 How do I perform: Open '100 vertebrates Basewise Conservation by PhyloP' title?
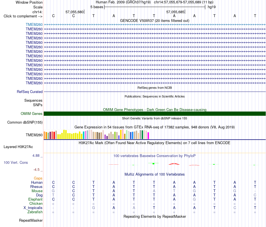pos(155,156)
